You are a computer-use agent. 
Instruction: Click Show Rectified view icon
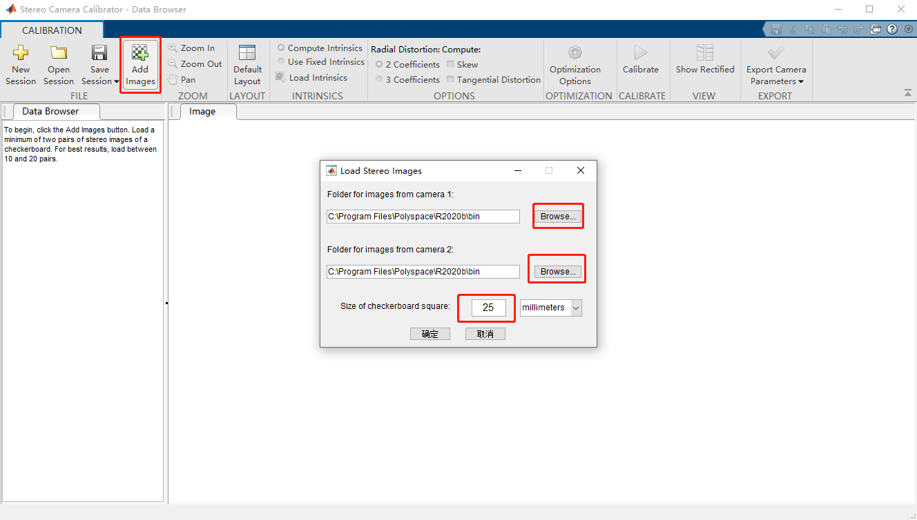704,52
